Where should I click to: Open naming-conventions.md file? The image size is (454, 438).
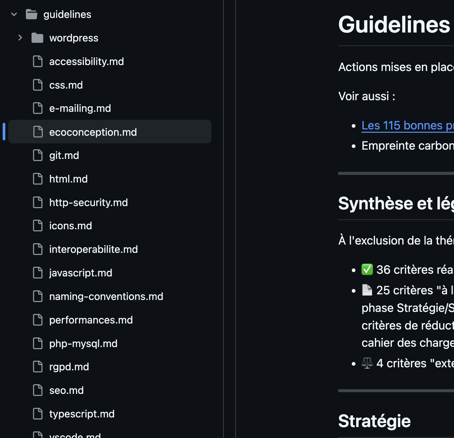(106, 296)
